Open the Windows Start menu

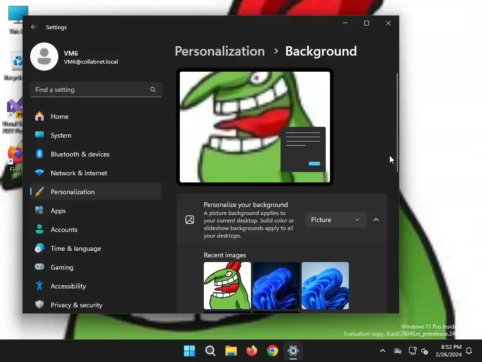pyautogui.click(x=189, y=351)
